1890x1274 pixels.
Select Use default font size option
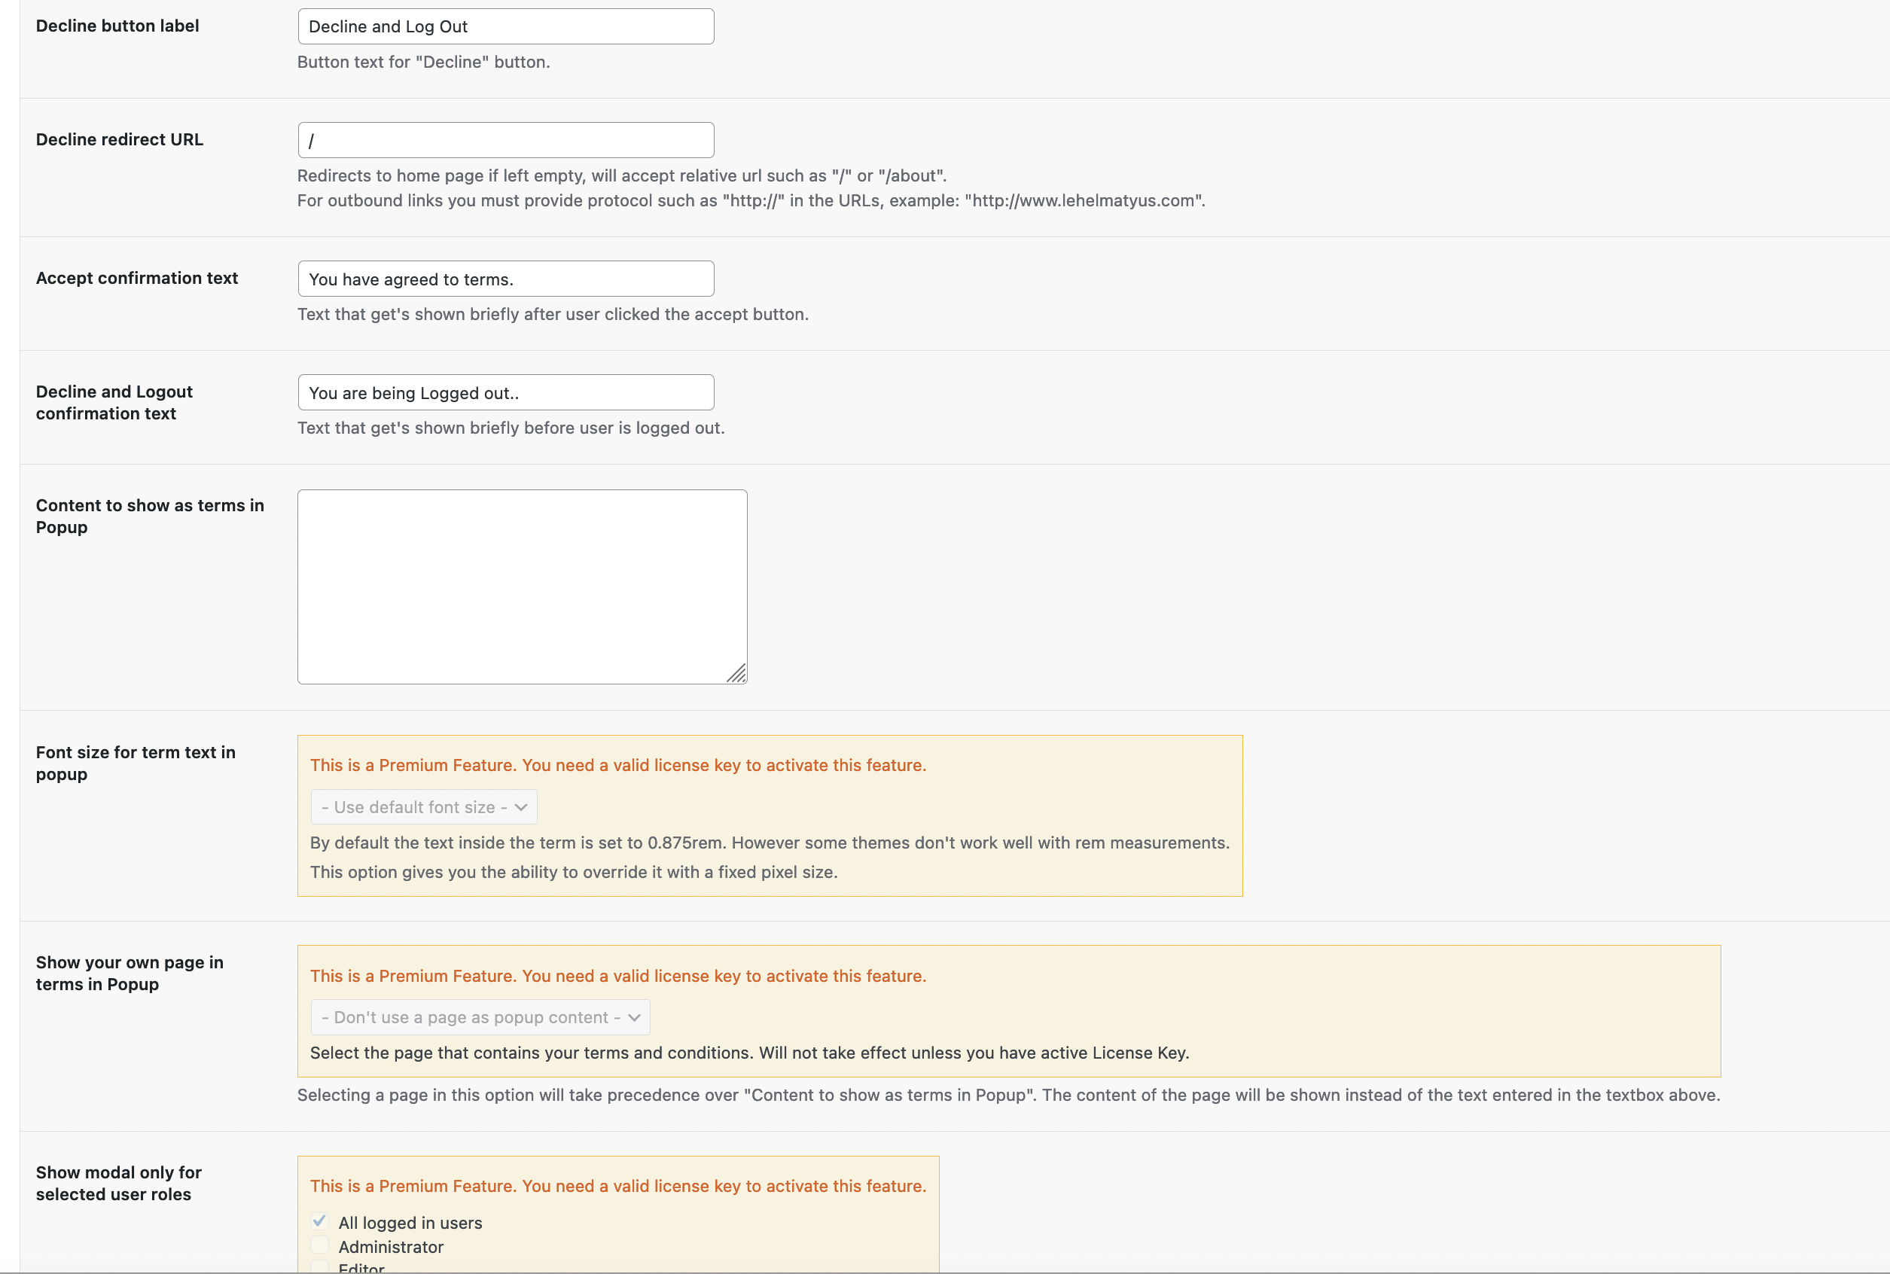(424, 806)
